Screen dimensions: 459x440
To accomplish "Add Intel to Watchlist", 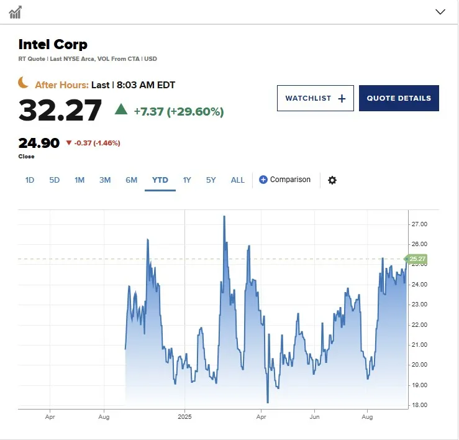I will (x=316, y=98).
